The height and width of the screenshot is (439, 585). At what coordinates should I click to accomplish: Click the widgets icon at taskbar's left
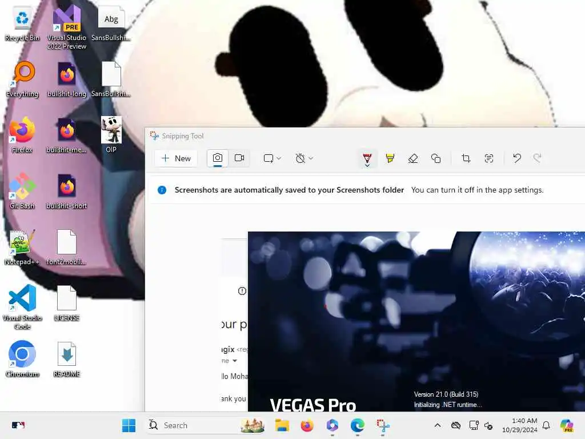point(18,425)
